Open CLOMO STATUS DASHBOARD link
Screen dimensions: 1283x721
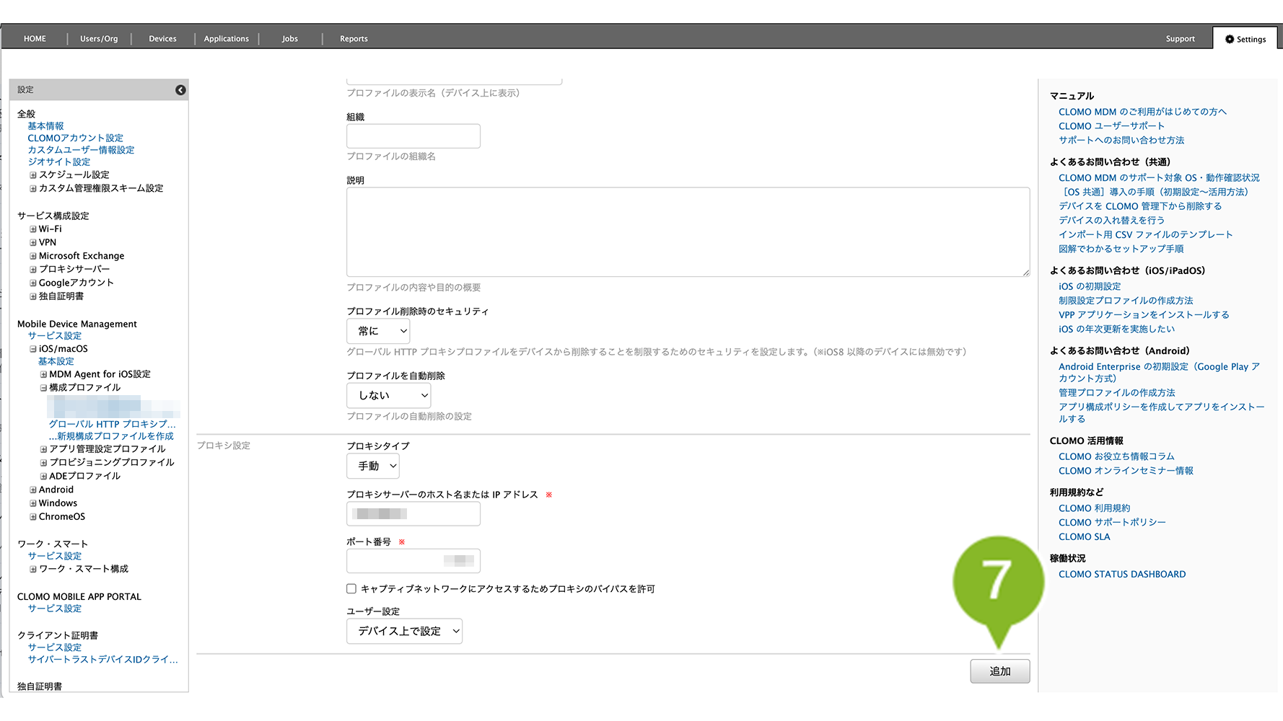pos(1121,575)
